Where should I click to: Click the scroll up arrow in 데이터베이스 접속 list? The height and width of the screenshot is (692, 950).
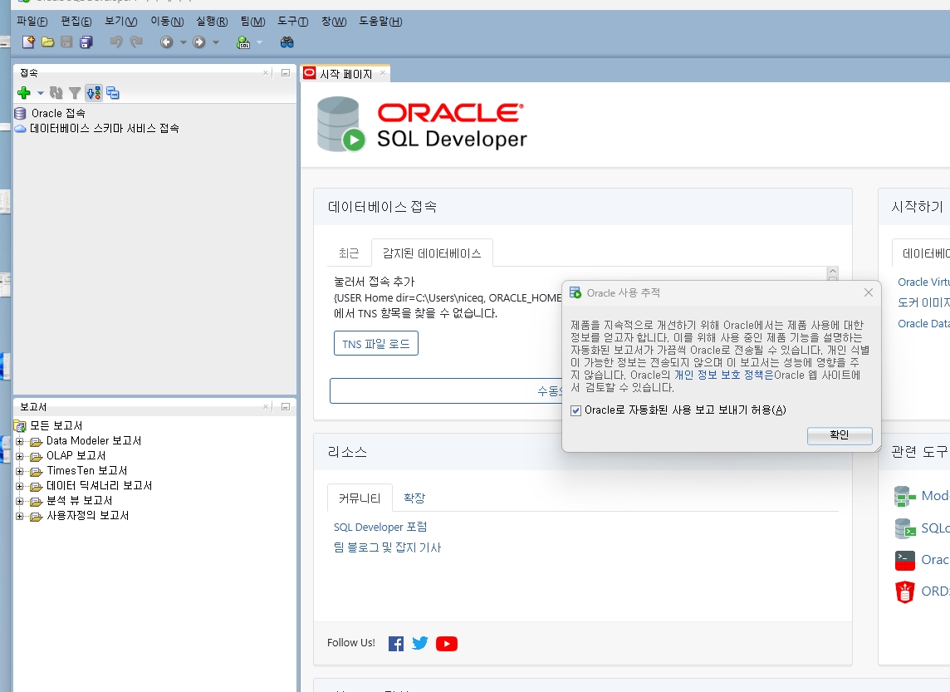click(x=833, y=272)
